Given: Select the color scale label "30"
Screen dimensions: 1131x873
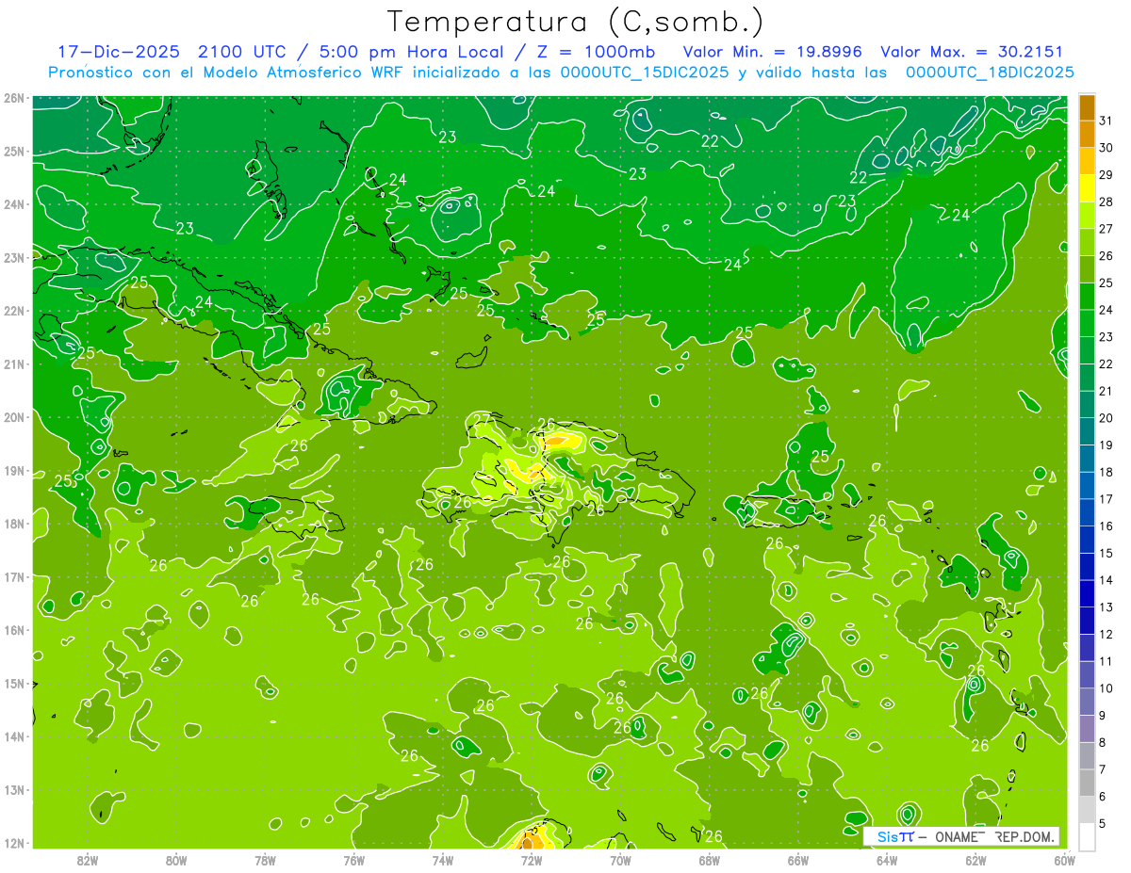Looking at the screenshot, I should 1106,148.
